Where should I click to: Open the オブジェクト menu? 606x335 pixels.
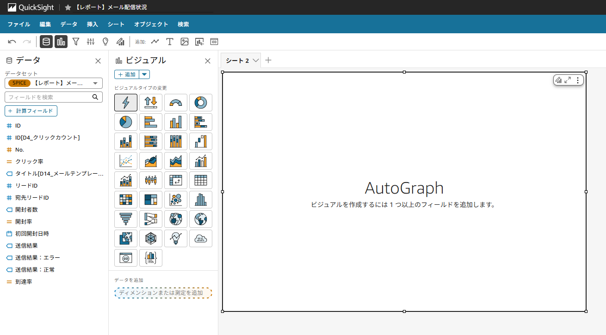pos(151,24)
